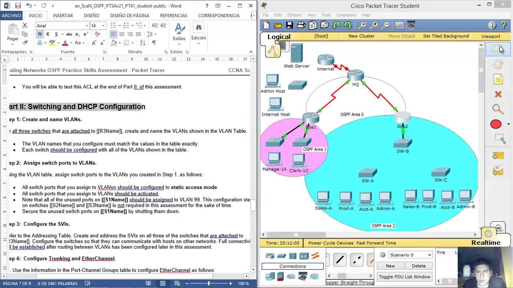
Task: Choose the copper straight-through cable
Action: point(339,260)
